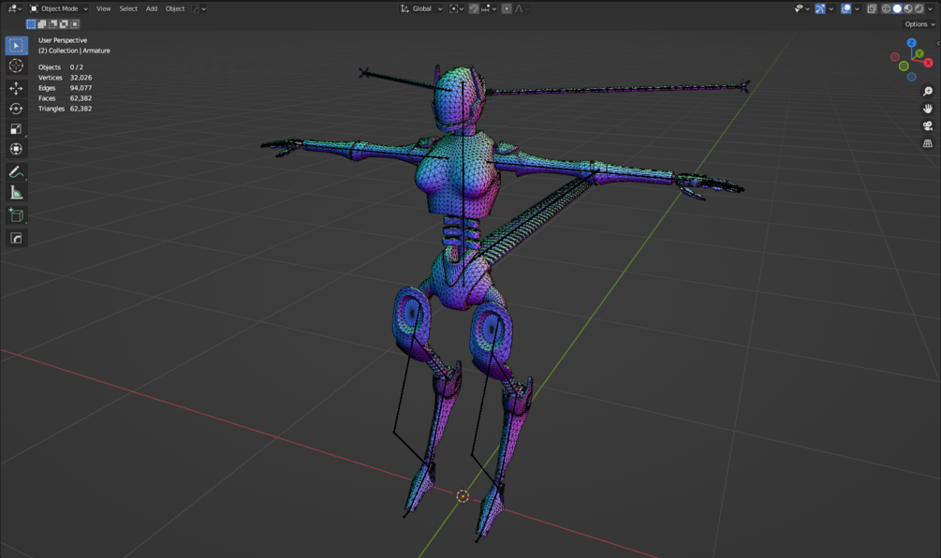Open the View menu

tap(103, 8)
